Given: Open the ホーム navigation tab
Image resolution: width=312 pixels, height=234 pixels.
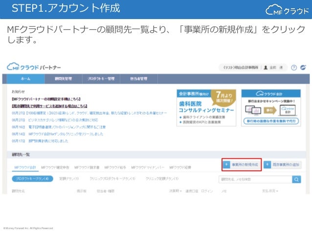Looking at the screenshot, I should tap(25, 79).
